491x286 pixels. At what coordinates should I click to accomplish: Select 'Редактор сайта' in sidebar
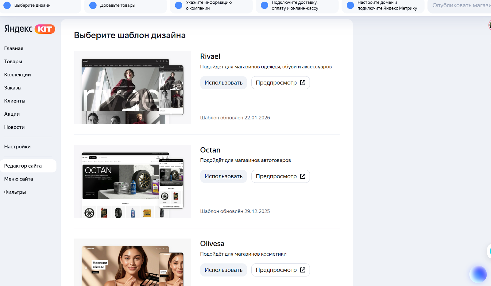coord(23,166)
